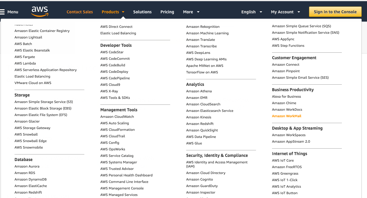Open Amazon Athena

click(x=199, y=91)
